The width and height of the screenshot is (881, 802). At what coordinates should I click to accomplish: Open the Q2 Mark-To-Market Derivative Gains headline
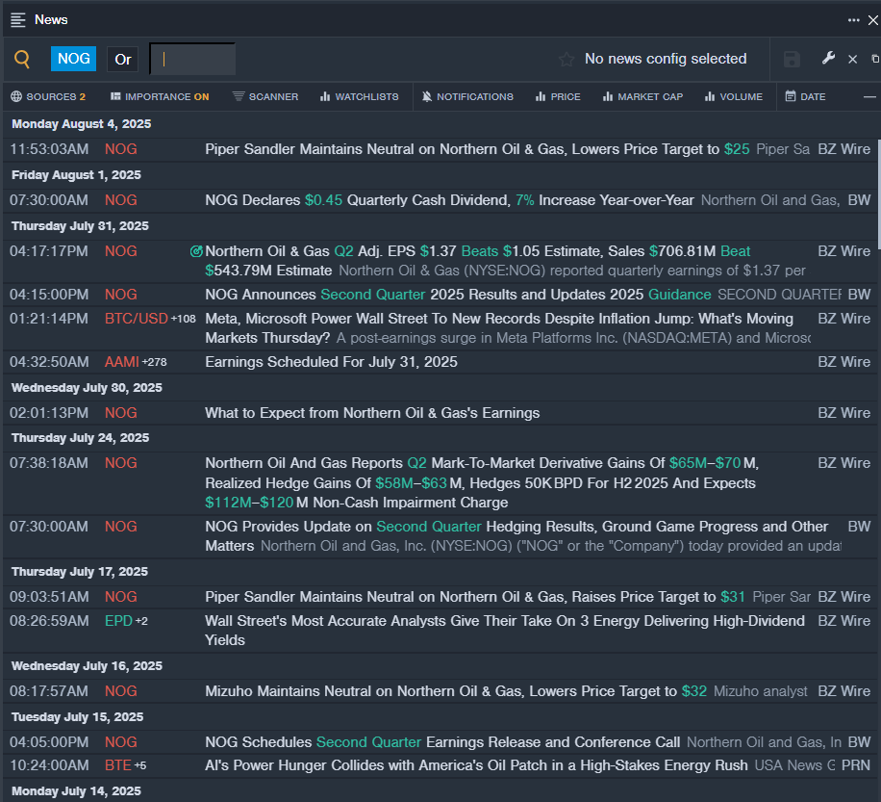pyautogui.click(x=482, y=483)
